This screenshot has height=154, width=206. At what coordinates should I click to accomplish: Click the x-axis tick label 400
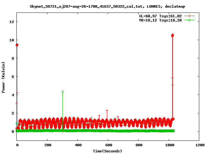78,145
